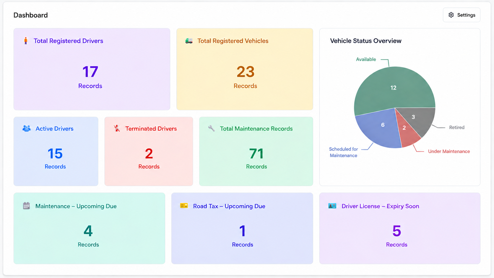Viewport: 494px width, 278px height.
Task: Click the Under Maintenance chart label
Action: pyautogui.click(x=449, y=151)
